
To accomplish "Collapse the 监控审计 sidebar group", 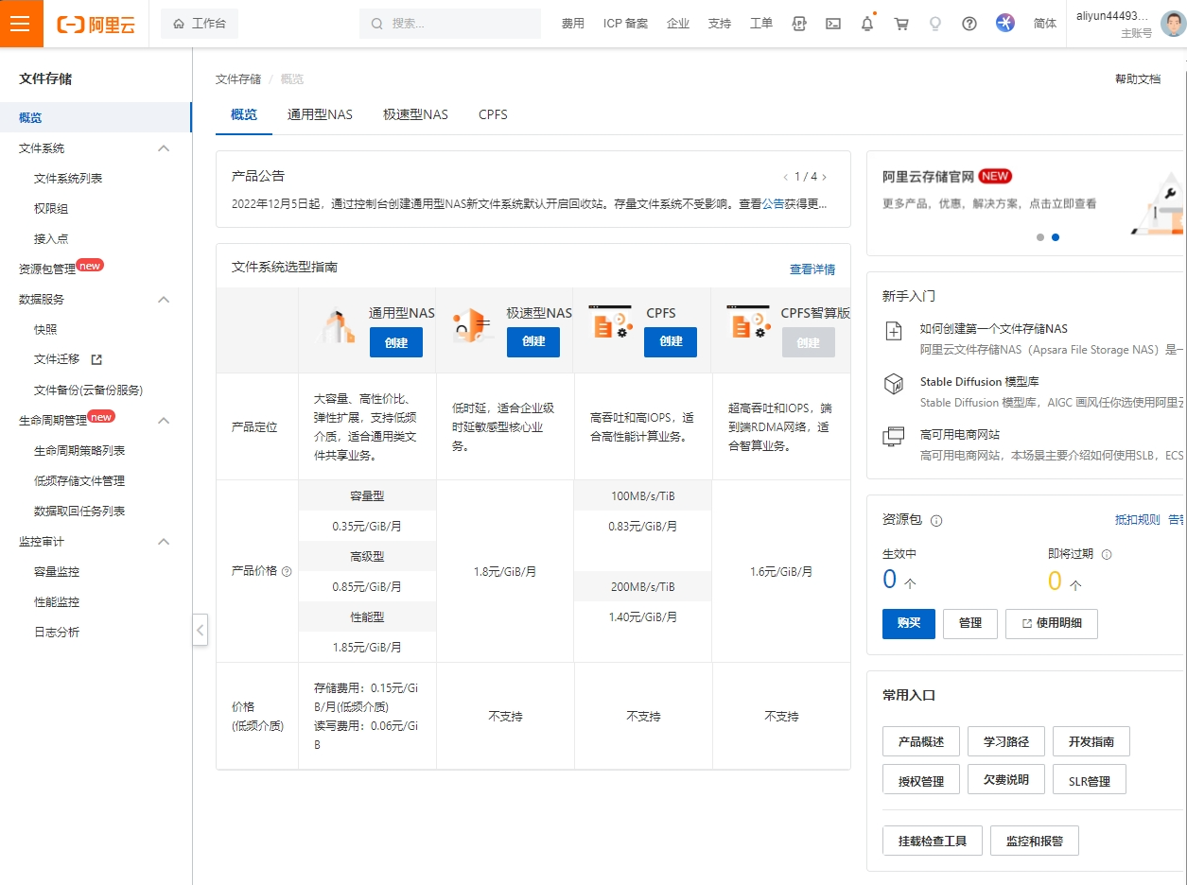I will (163, 542).
